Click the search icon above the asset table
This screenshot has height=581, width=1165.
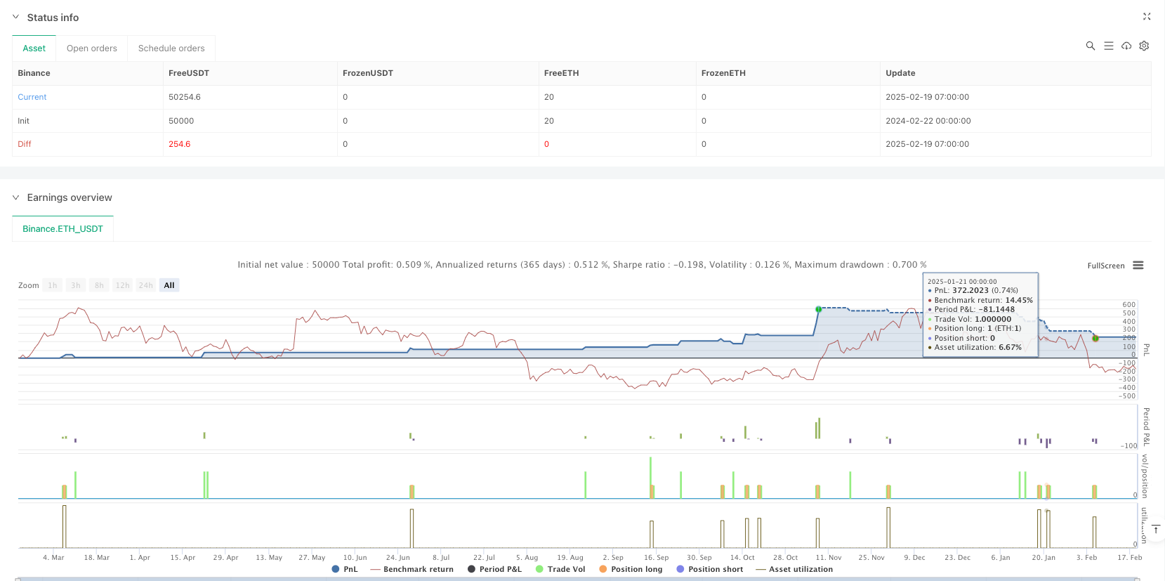coord(1090,46)
